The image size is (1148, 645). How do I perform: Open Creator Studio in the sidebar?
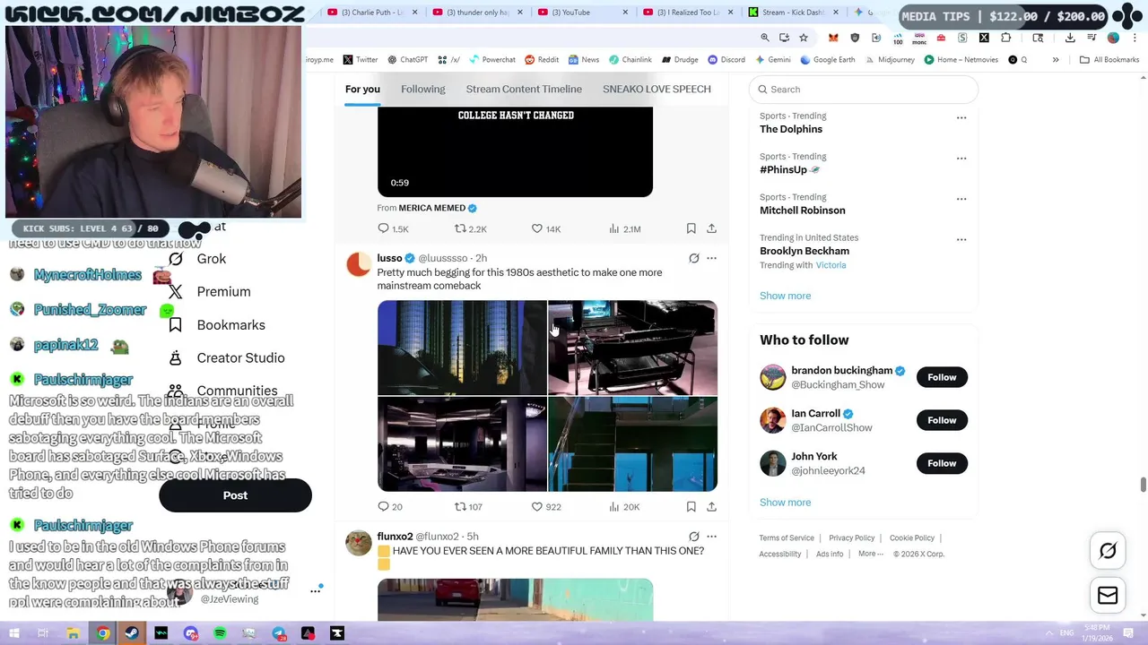227,358
